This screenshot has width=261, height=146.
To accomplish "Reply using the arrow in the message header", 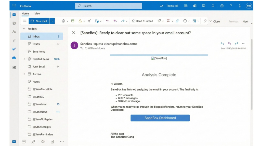I will coord(222,43).
